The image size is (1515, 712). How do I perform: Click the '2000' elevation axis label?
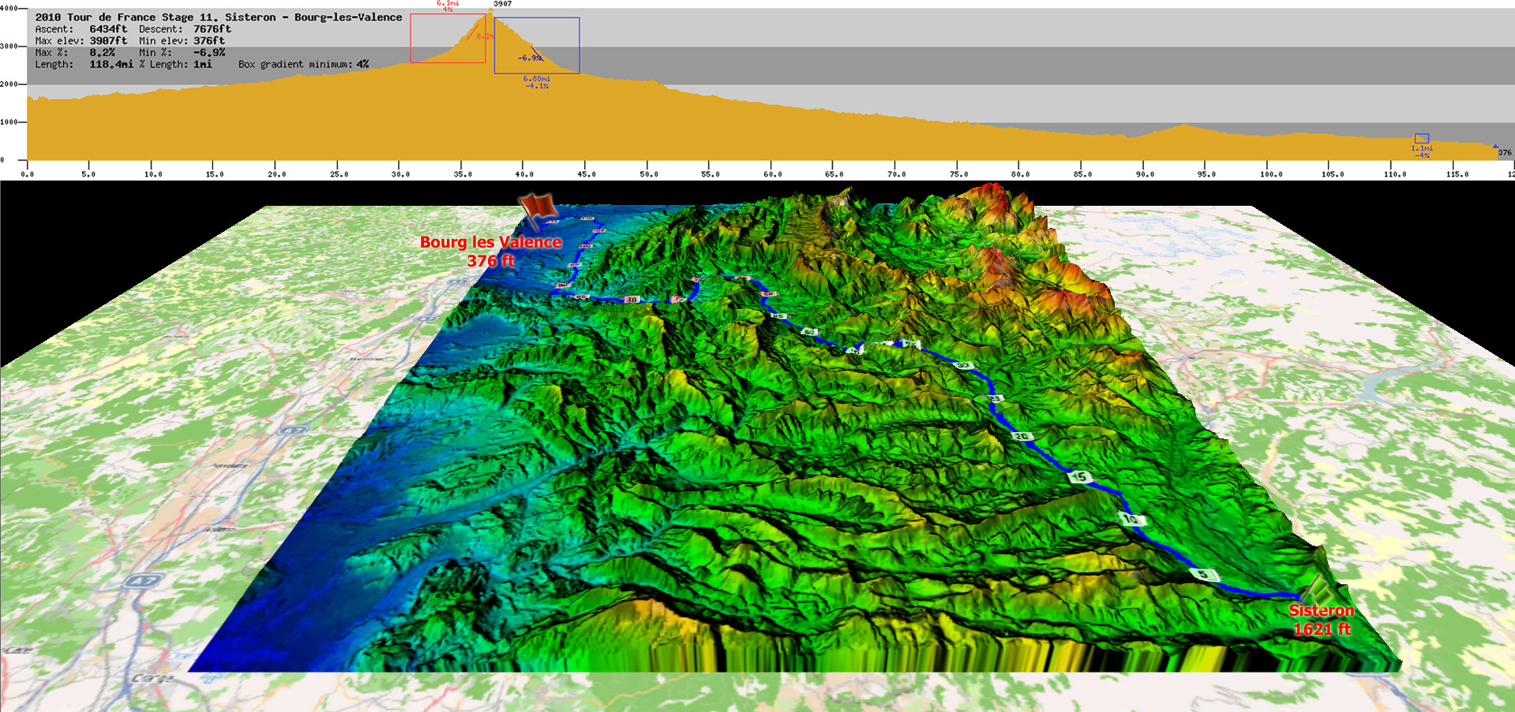click(x=9, y=84)
